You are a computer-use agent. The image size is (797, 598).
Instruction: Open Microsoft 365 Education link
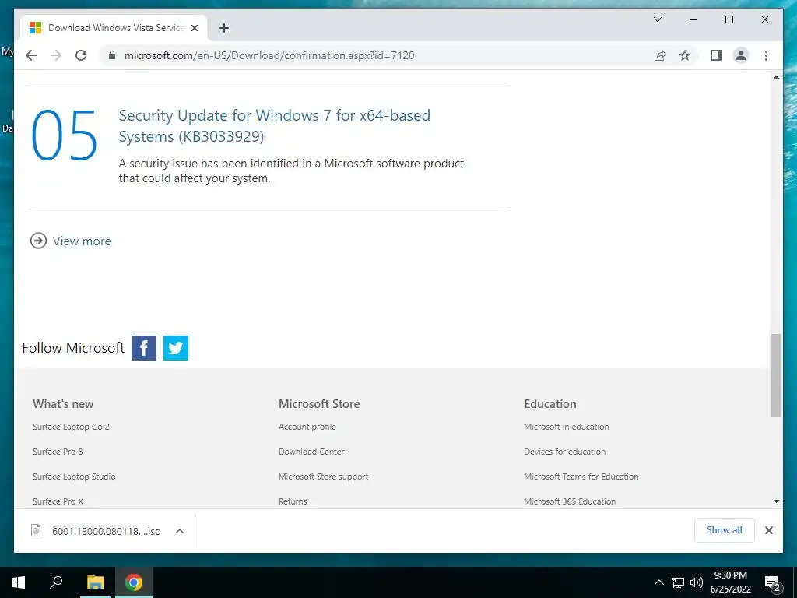click(570, 501)
